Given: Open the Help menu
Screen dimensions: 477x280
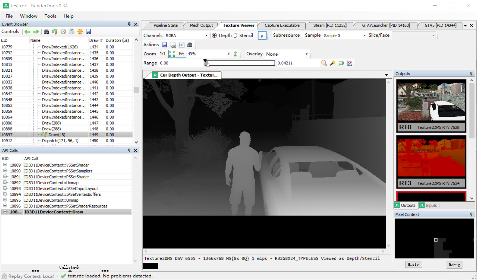Looking at the screenshot, I should [x=69, y=16].
